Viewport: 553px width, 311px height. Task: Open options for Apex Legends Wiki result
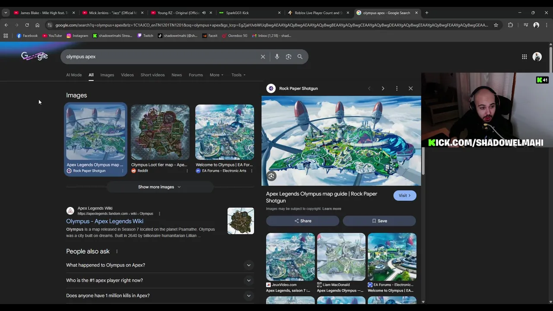(159, 213)
